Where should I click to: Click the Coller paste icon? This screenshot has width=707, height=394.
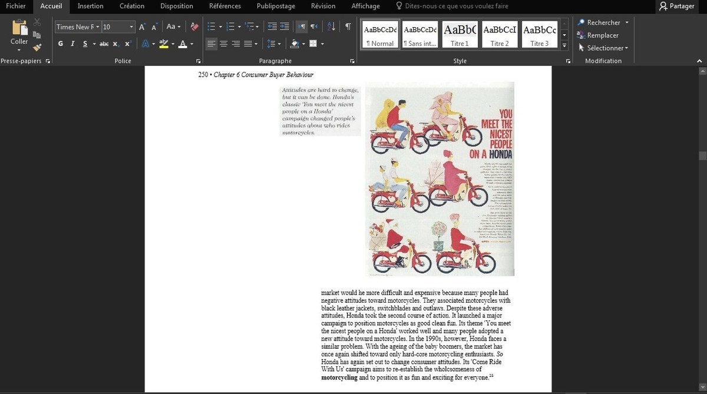click(19, 28)
